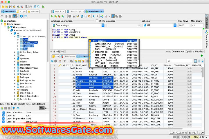This screenshot has width=209, height=139.
Task: Switch results to grid view icon
Action: tap(195, 61)
